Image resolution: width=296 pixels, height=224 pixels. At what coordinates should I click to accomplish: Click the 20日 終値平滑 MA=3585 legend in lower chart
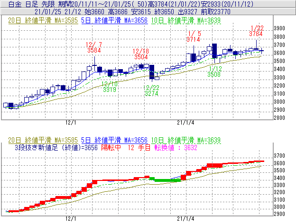point(43,140)
